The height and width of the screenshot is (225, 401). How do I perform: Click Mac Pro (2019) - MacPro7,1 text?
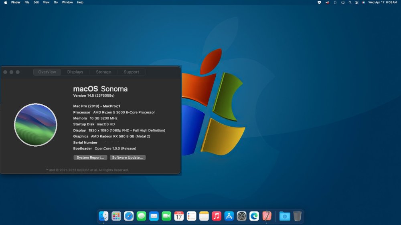click(97, 106)
